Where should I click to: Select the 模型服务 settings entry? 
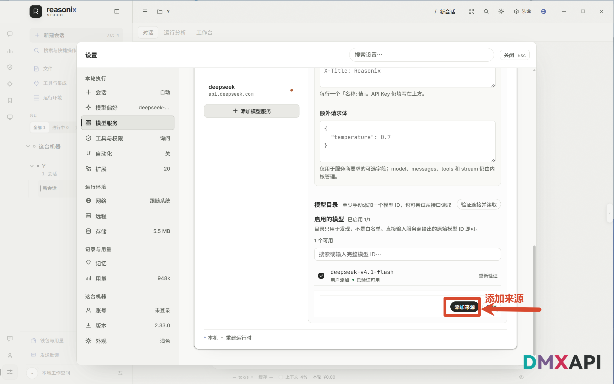128,123
